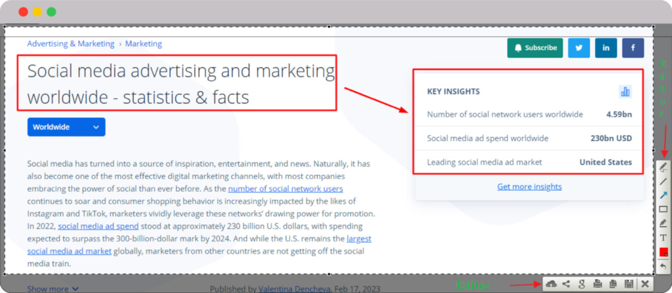
Task: Upload screenshot to the cloud
Action: 551,284
